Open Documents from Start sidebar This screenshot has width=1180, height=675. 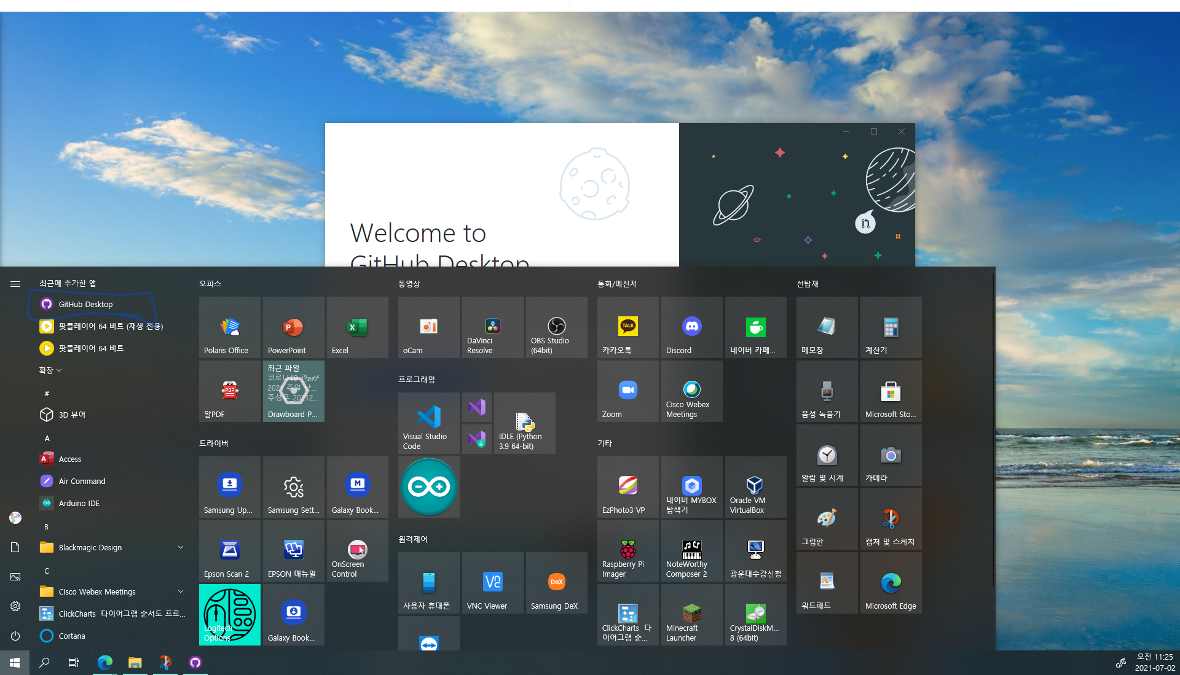click(x=15, y=547)
